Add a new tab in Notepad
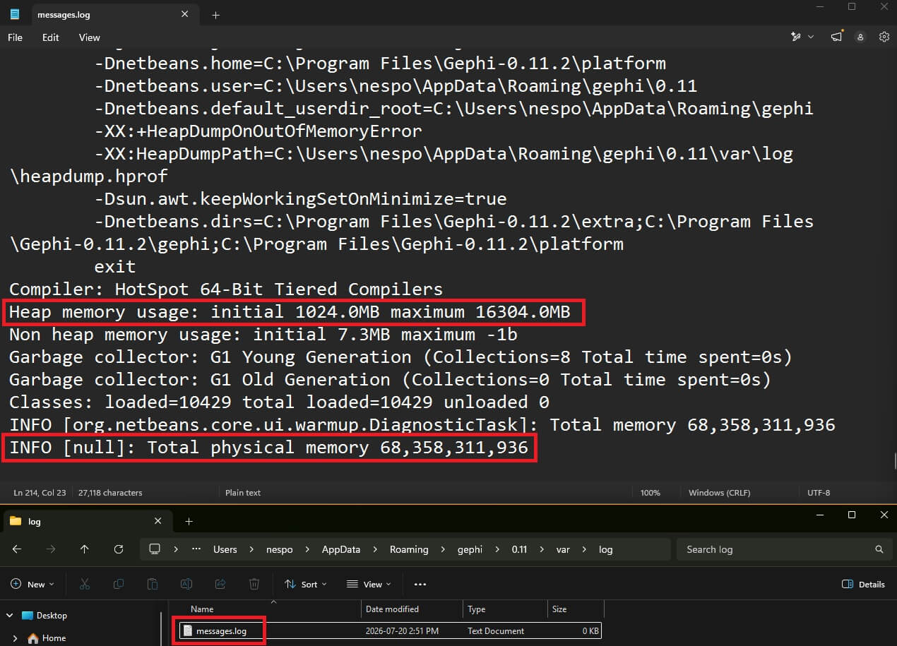Screen dimensions: 897x646 [215, 15]
